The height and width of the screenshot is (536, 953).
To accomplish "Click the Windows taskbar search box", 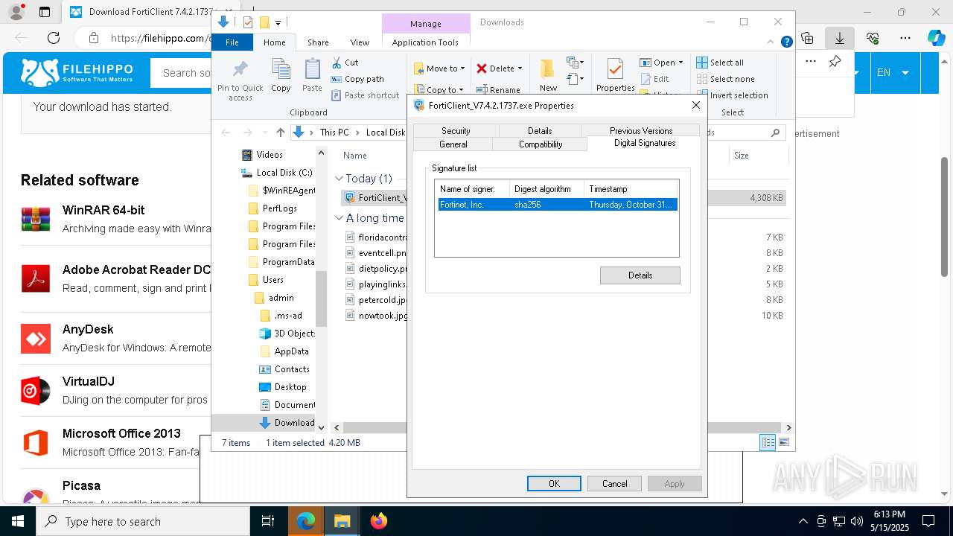I will [143, 521].
